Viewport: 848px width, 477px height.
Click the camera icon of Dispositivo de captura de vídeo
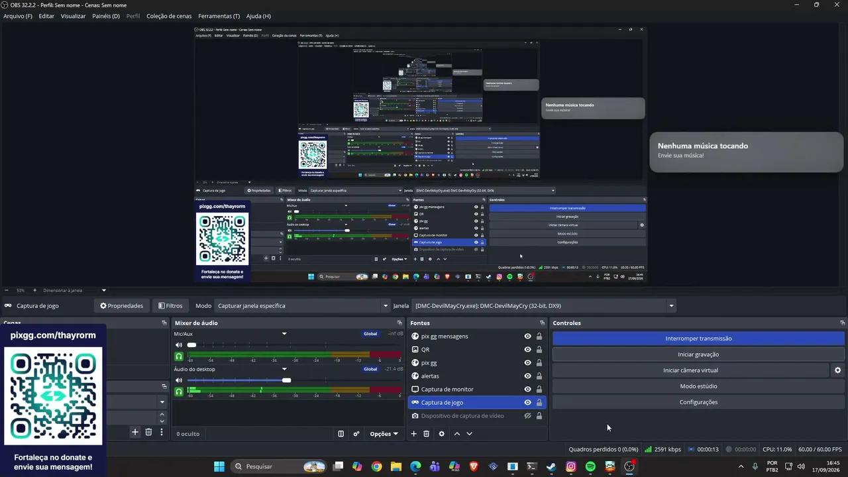tap(415, 416)
